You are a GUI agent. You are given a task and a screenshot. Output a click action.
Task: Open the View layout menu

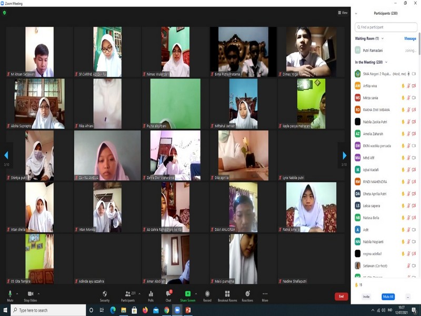click(343, 13)
